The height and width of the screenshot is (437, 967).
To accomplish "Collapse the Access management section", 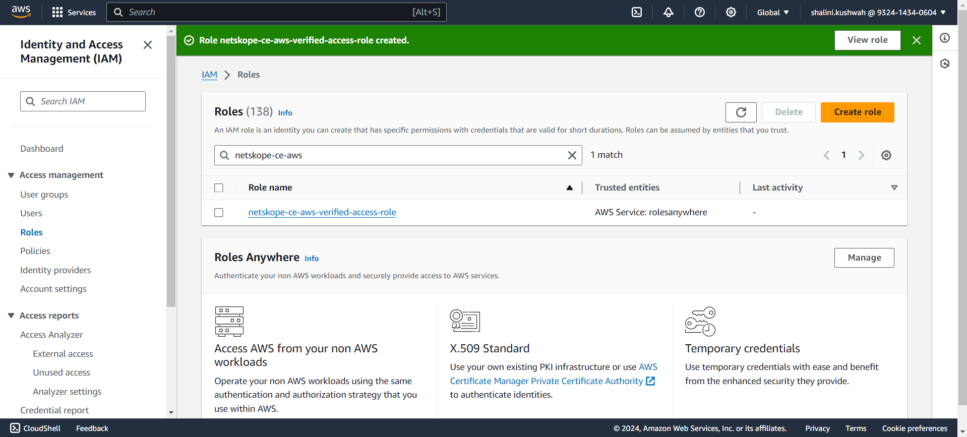I will 11,175.
